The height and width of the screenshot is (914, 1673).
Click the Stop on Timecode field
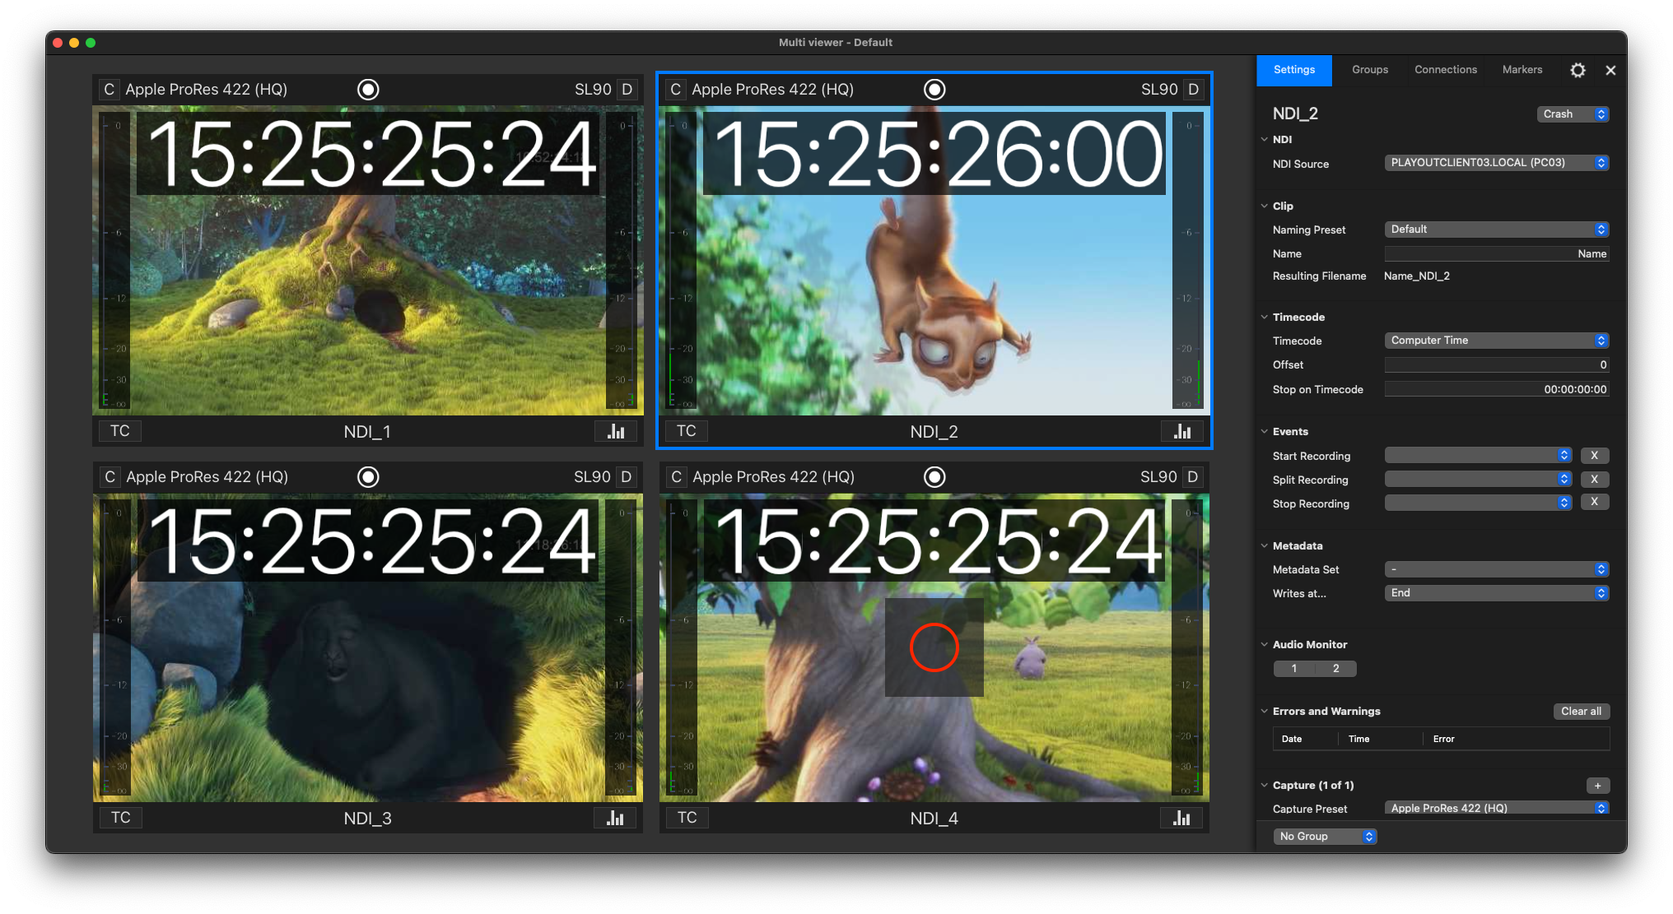click(1497, 390)
